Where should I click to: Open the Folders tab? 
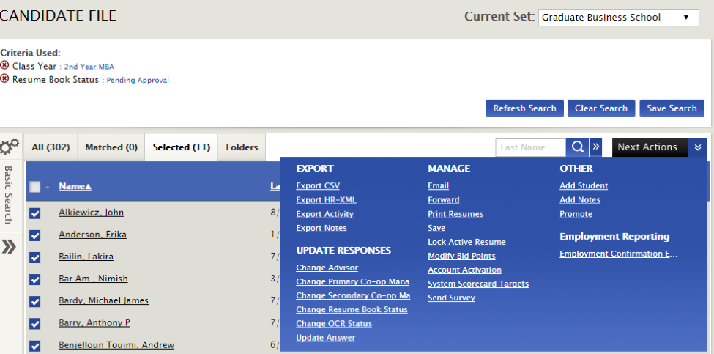pos(242,147)
